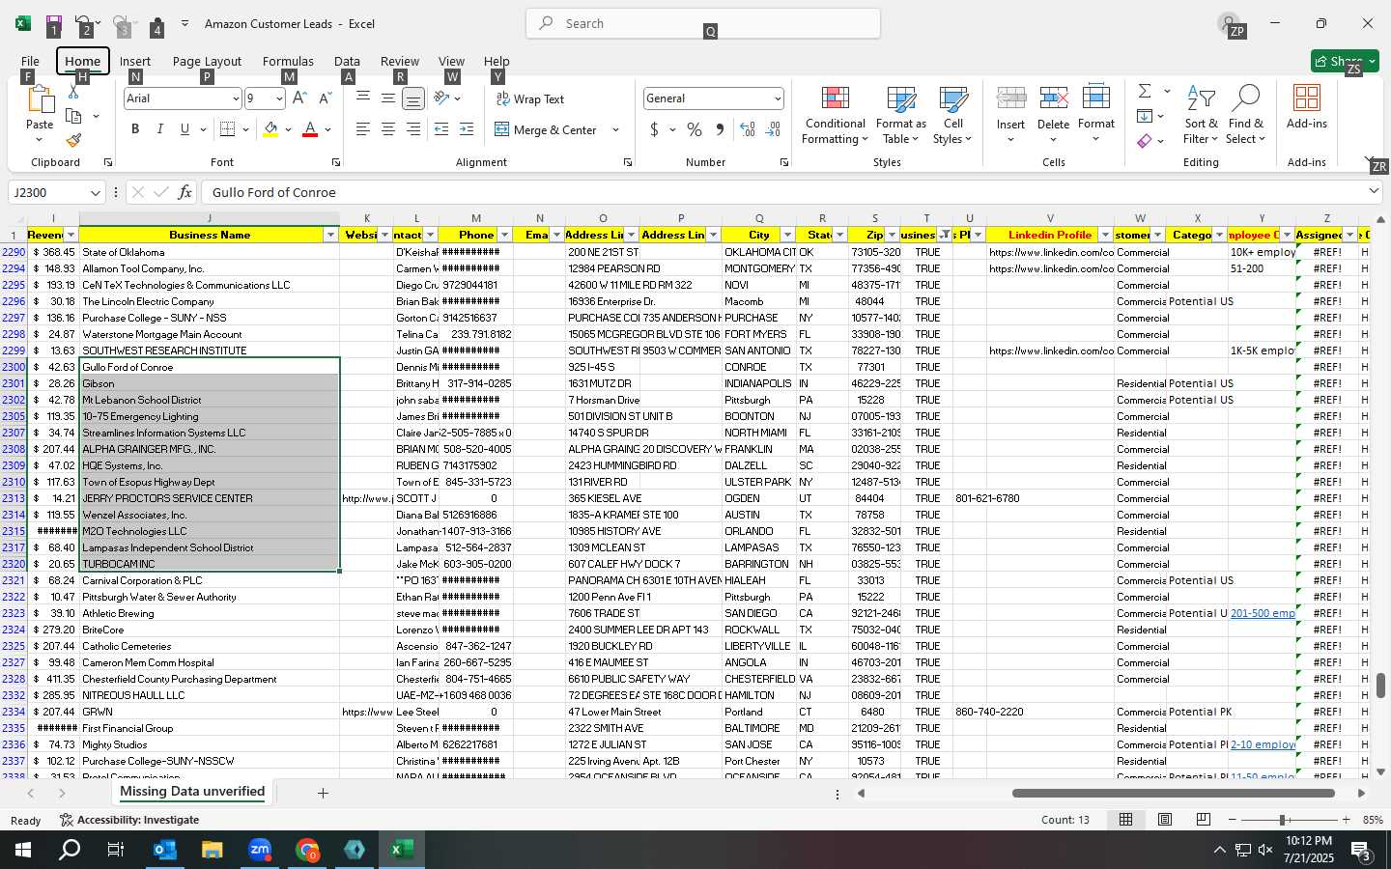The width and height of the screenshot is (1391, 869).
Task: Click Decrease Decimal icon
Action: point(773,129)
